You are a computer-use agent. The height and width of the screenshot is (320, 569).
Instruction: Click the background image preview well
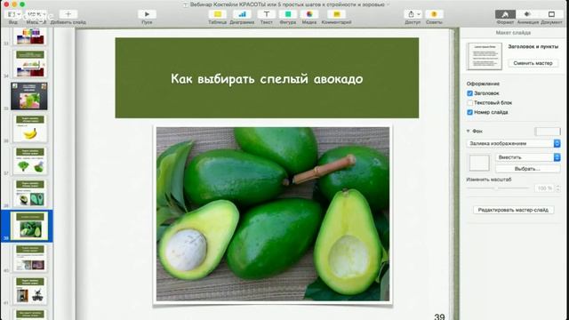point(479,163)
